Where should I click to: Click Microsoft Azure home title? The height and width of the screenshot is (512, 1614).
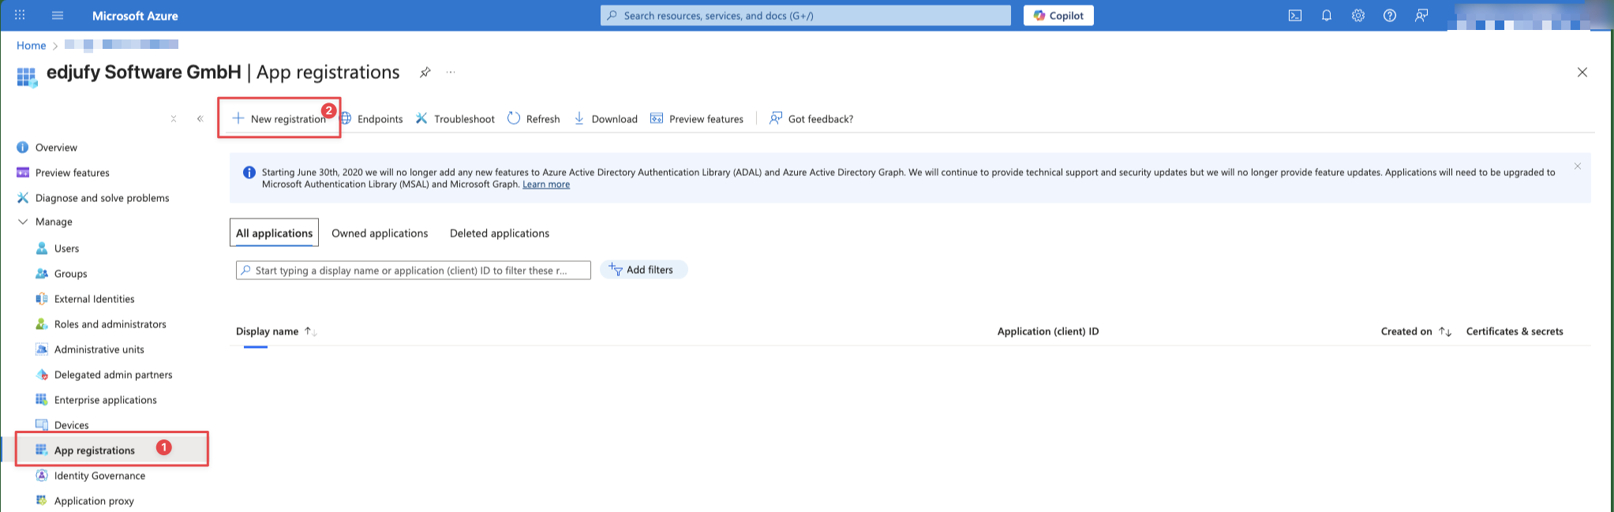[135, 15]
